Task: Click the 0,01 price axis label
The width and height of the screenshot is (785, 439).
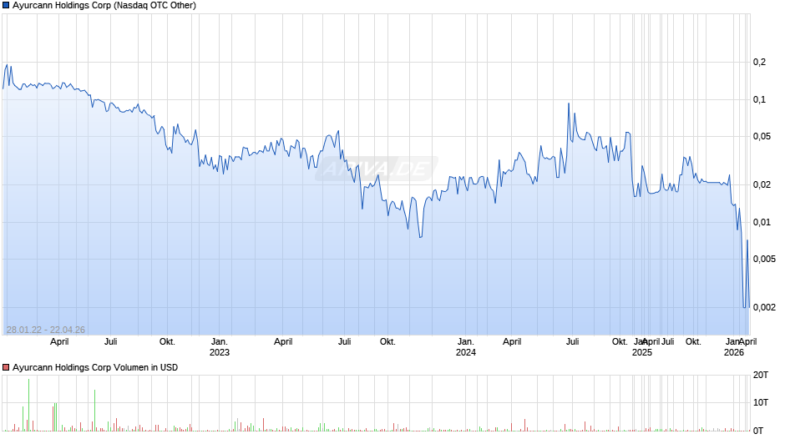Action: pos(762,222)
